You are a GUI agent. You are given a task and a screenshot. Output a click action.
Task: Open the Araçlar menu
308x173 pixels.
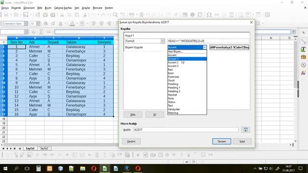(86, 8)
